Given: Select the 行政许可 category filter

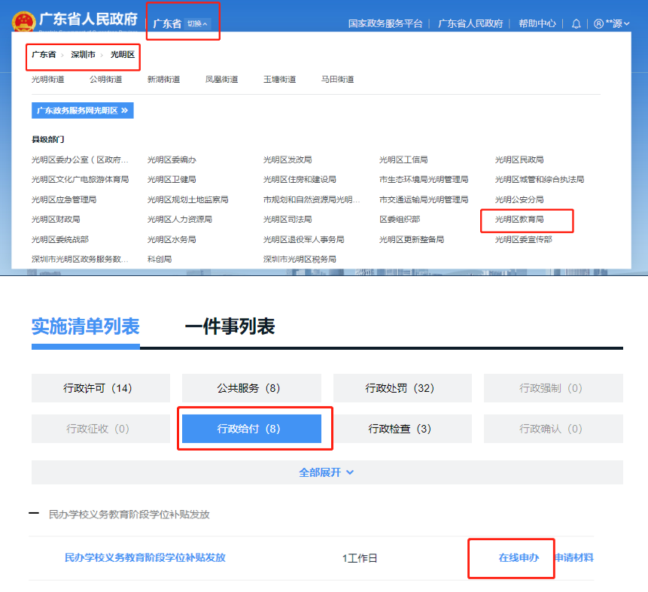Looking at the screenshot, I should click(x=100, y=387).
